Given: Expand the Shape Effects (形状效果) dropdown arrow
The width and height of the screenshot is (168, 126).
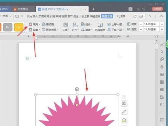Looking at the screenshot, I should point(58,30).
